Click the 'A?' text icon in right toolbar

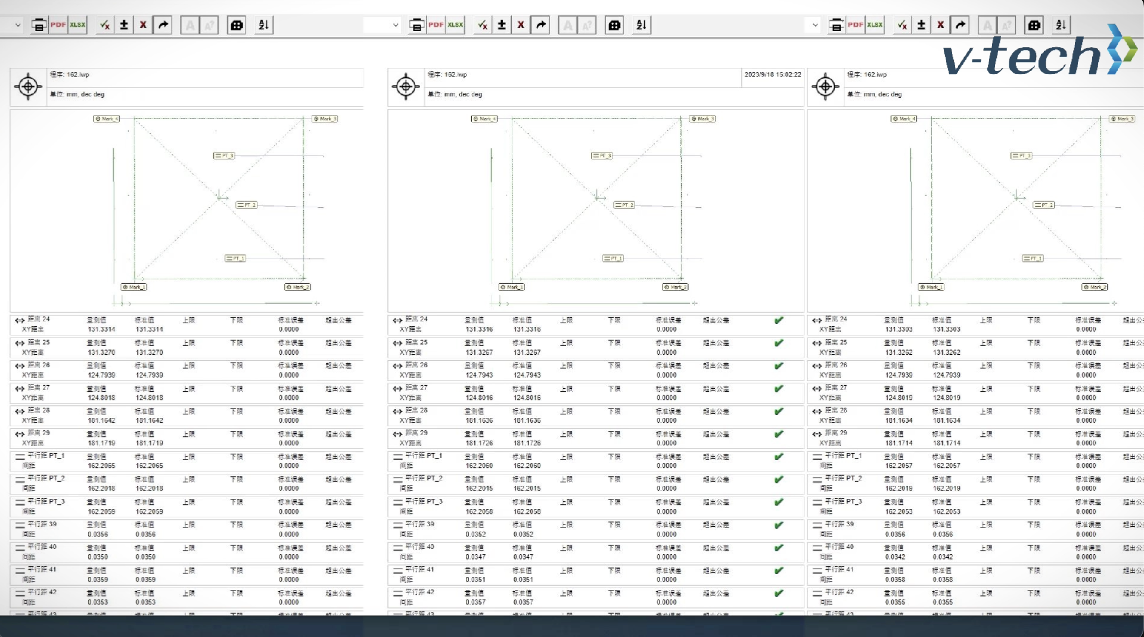click(x=1006, y=25)
